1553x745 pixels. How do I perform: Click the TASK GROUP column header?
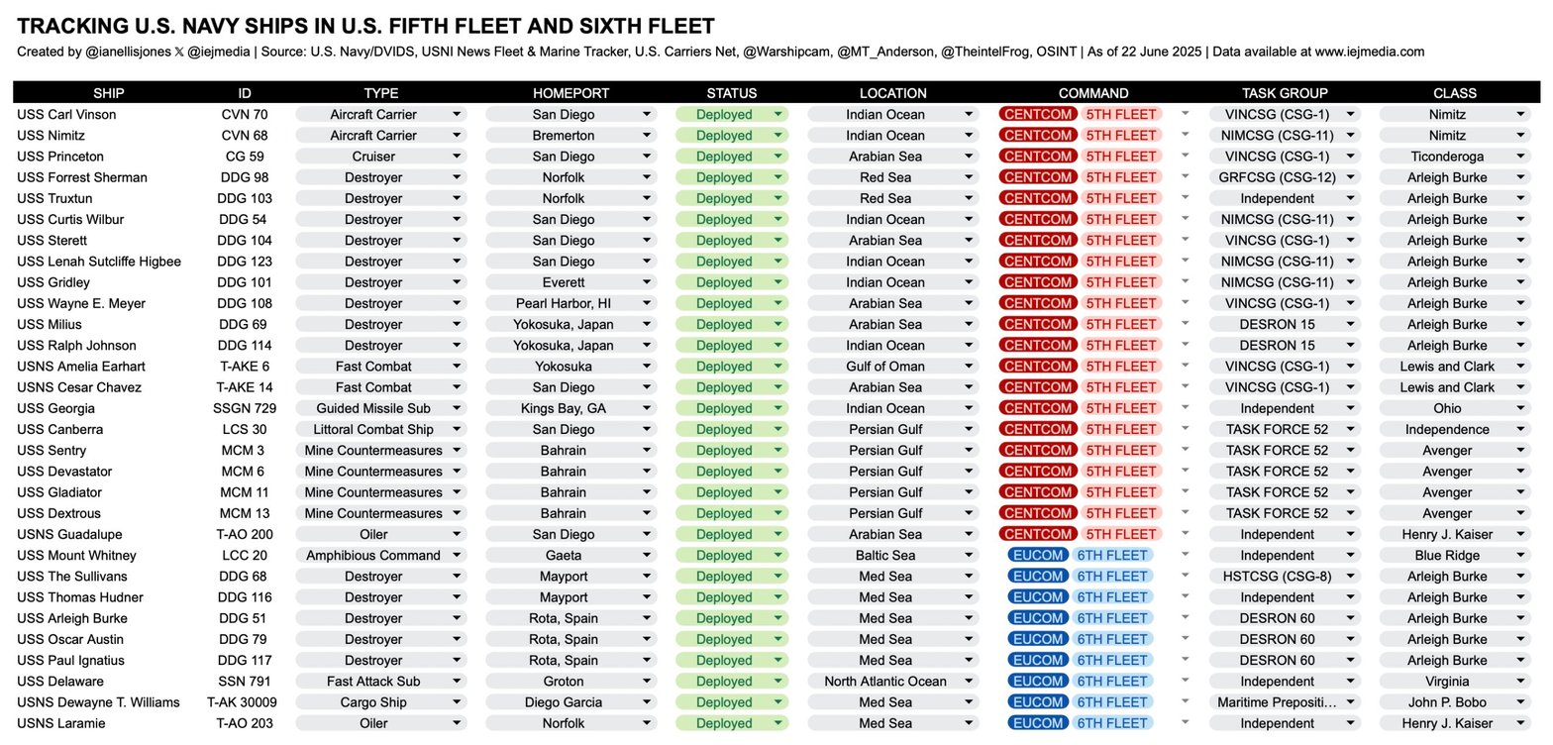1284,93
